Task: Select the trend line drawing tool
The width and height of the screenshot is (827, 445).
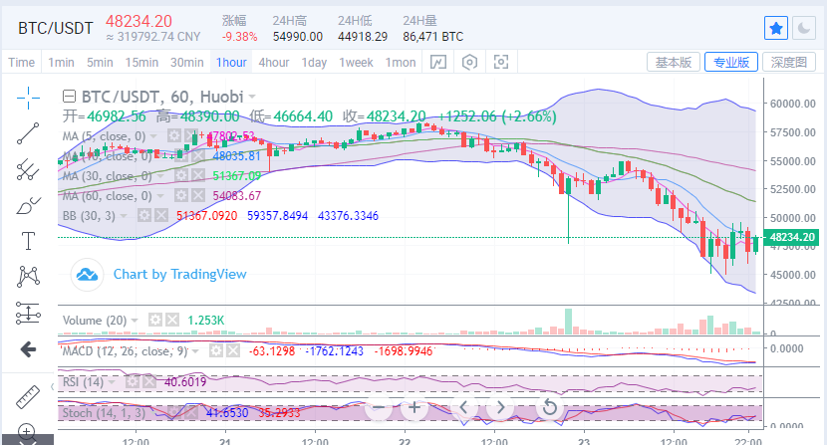Action: 28,133
